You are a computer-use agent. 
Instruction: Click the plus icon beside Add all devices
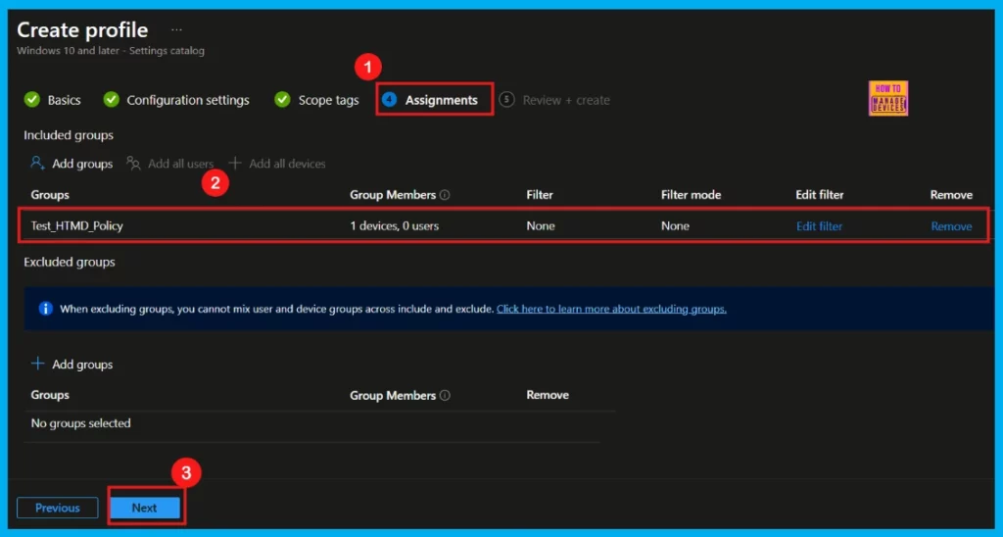[235, 164]
